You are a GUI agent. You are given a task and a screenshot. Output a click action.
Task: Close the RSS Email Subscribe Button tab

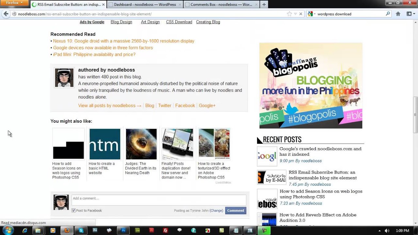click(x=104, y=5)
